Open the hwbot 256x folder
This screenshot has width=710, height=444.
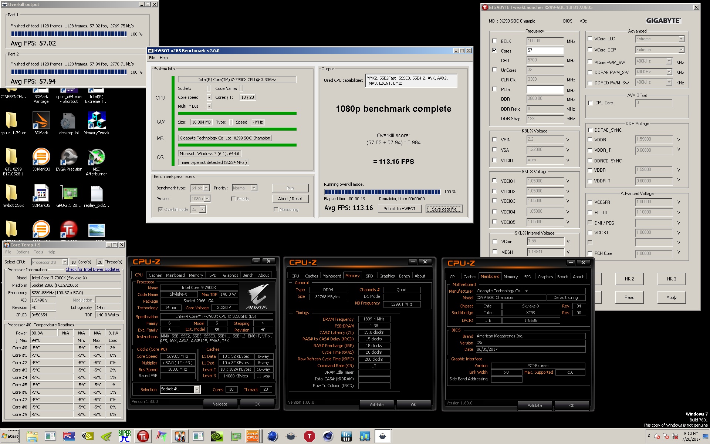(13, 196)
